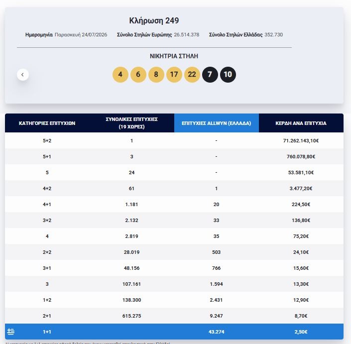Click the 4+2 Greece winners count 1
This screenshot has width=351, height=344.
point(216,189)
